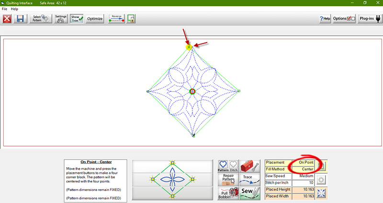Open the red toolbox icon
The width and height of the screenshot is (383, 203).
tap(250, 166)
